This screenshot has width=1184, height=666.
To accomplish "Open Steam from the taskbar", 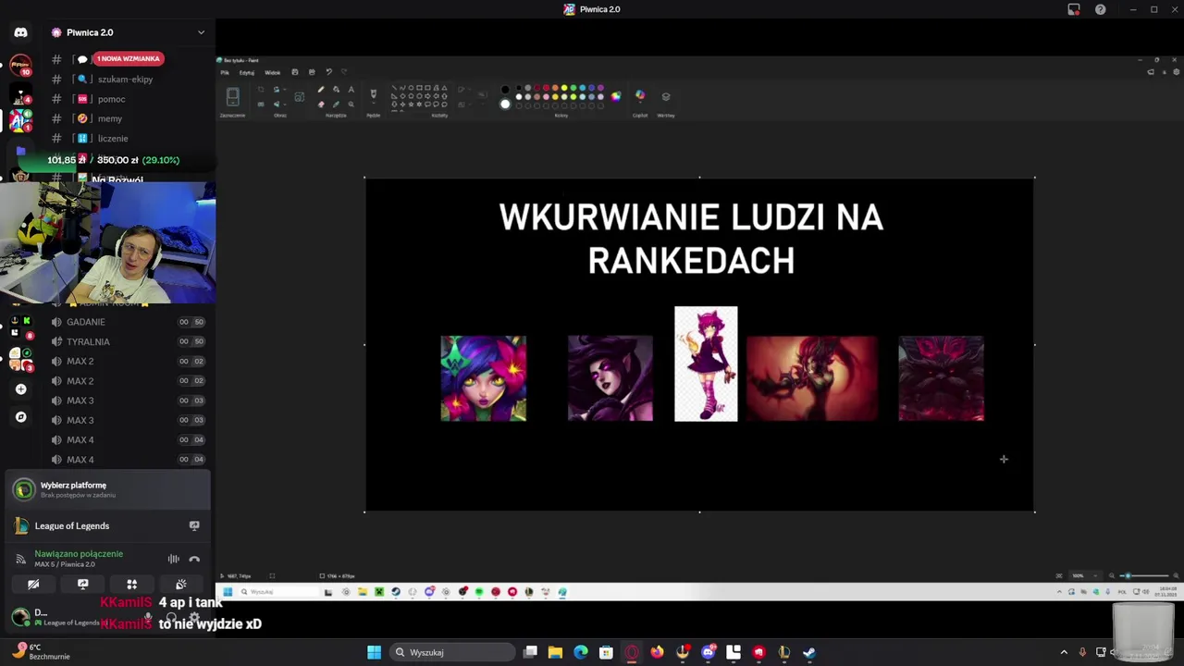I will click(x=809, y=652).
